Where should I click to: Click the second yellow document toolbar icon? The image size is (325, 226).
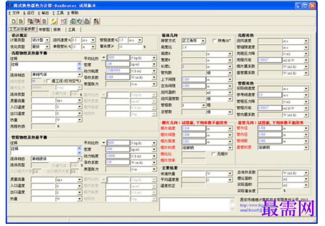(x=21, y=21)
